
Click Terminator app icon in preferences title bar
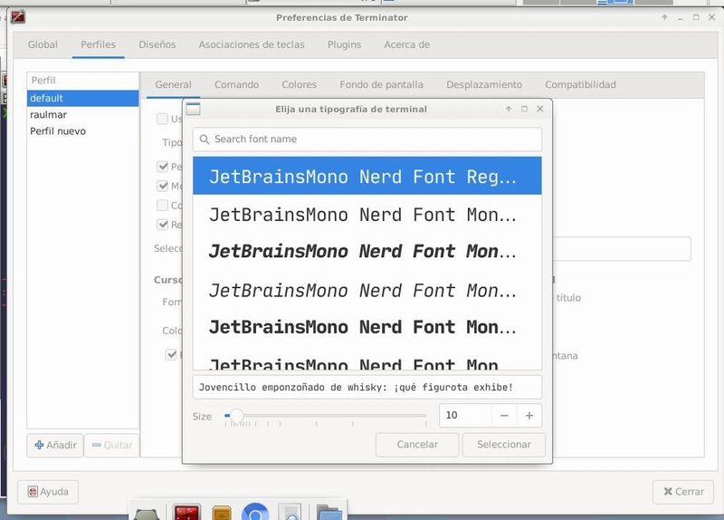tap(18, 17)
